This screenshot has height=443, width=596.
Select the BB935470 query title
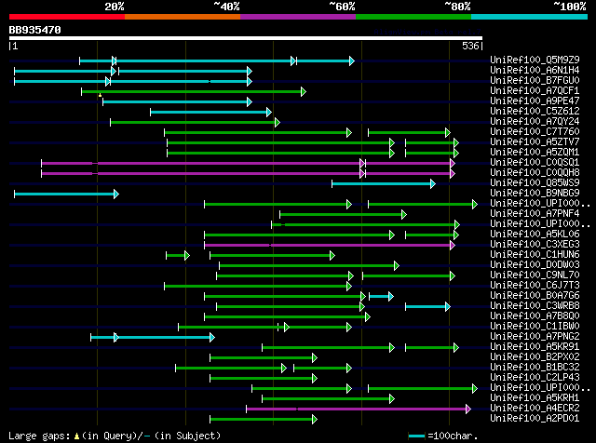pyautogui.click(x=35, y=30)
